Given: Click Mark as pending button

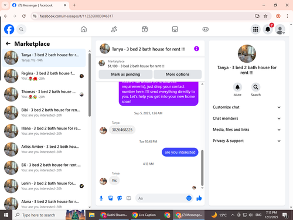Looking at the screenshot, I should point(125,75).
